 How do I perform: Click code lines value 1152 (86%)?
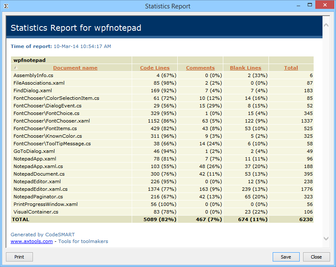(x=162, y=121)
